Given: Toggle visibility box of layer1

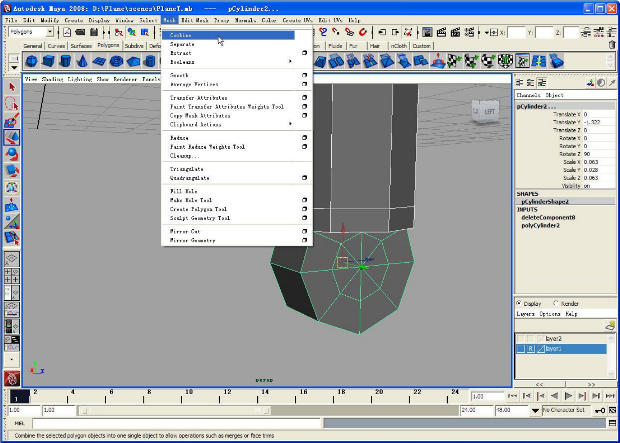Looking at the screenshot, I should click(x=521, y=349).
